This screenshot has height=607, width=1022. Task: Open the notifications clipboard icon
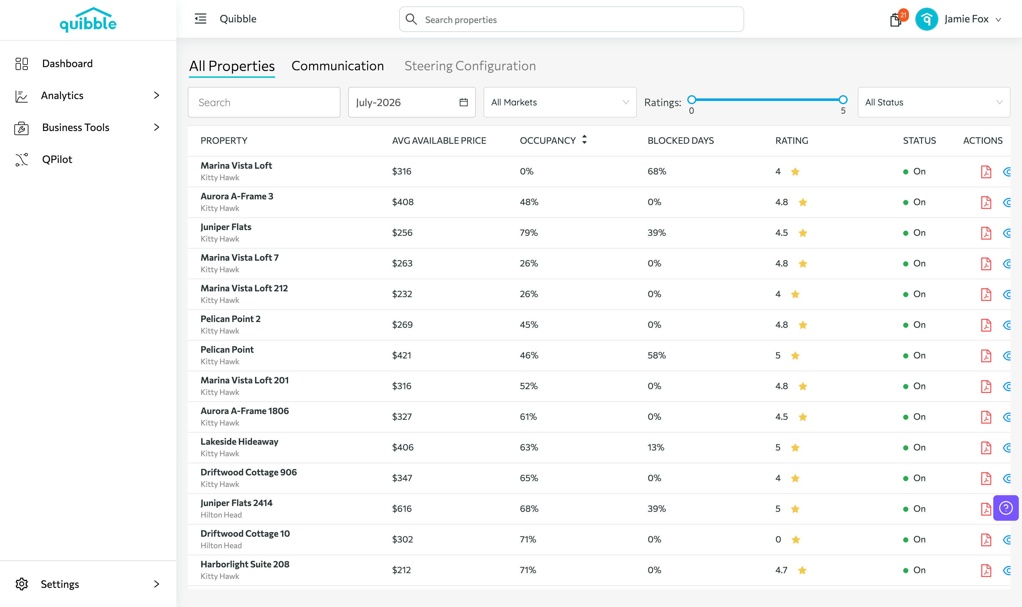coord(895,19)
